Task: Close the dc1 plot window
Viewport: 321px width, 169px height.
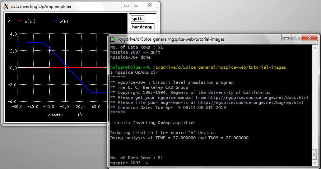Action: click(x=150, y=5)
